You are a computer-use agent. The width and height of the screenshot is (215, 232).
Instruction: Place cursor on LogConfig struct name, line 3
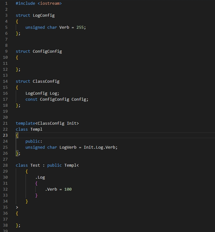click(x=44, y=15)
